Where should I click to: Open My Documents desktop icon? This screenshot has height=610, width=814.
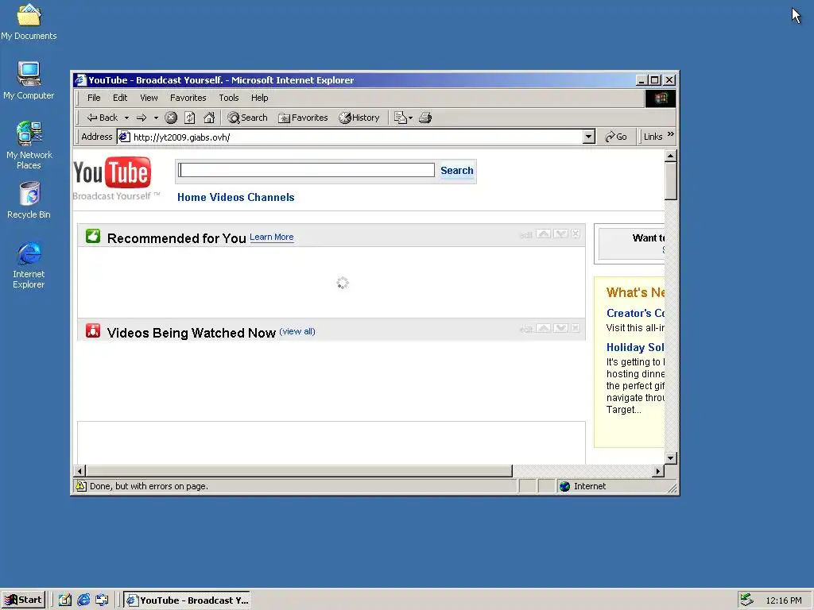click(x=29, y=21)
